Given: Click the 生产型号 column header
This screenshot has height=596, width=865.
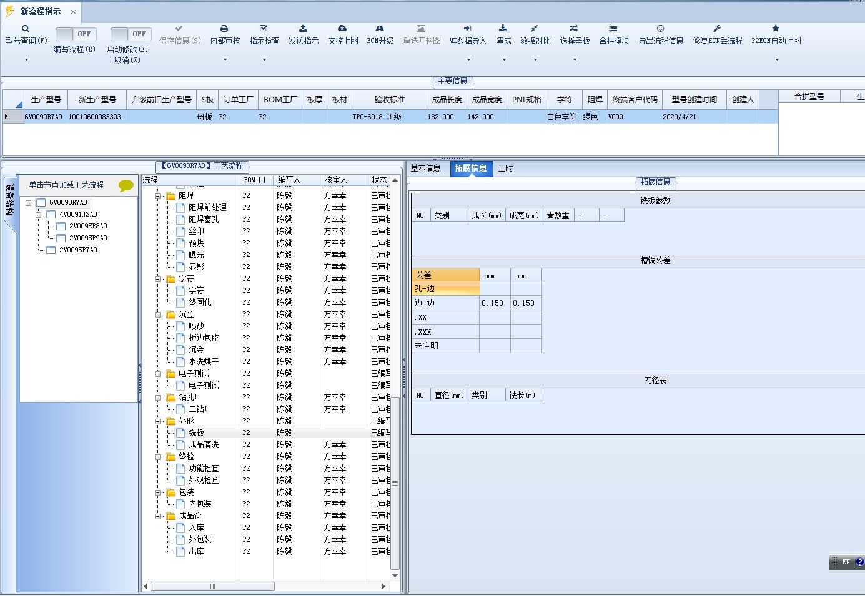Looking at the screenshot, I should [46, 100].
